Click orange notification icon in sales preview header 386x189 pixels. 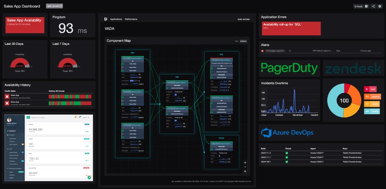pos(76,117)
